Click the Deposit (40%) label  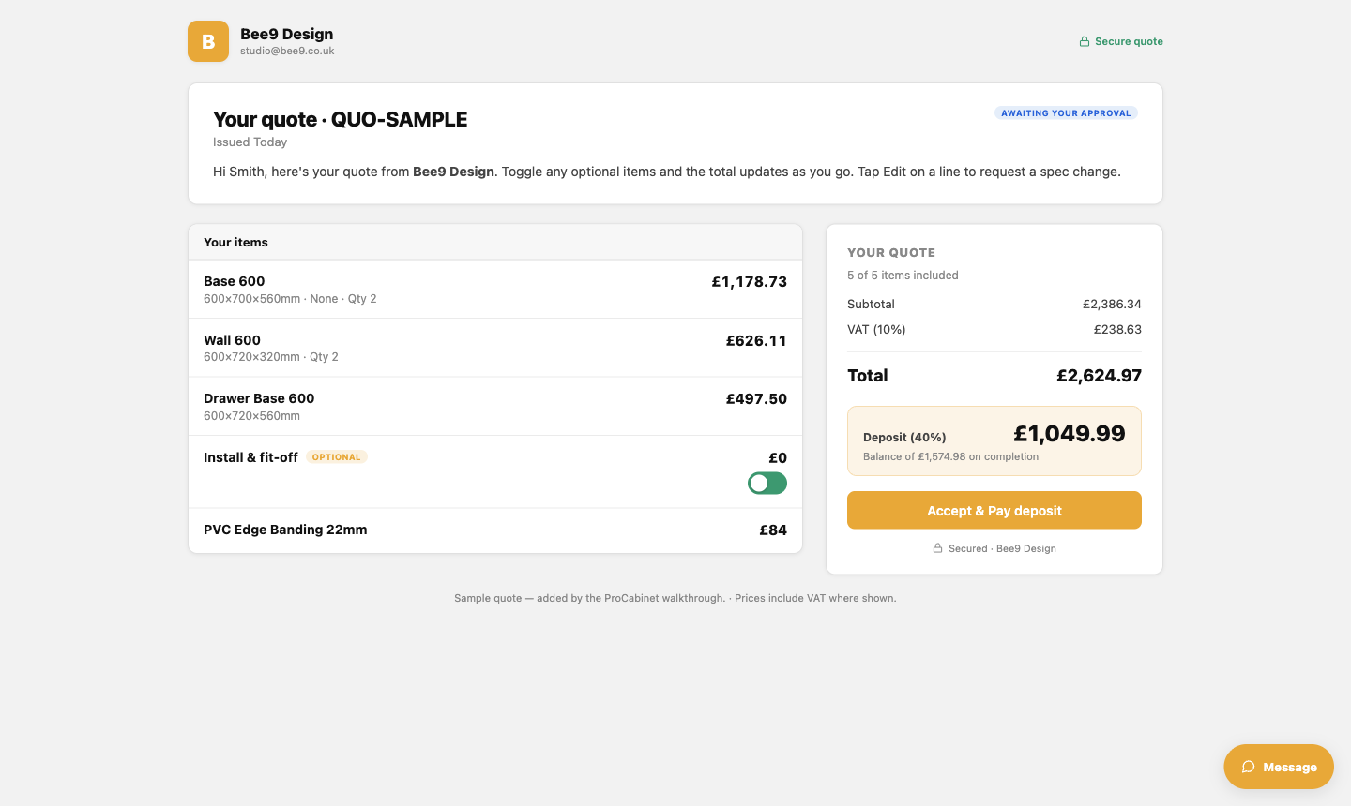[x=904, y=437]
